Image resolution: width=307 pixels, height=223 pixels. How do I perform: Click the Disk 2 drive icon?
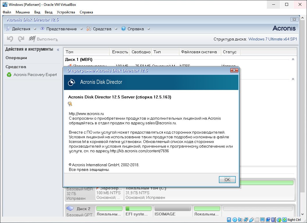point(70,208)
